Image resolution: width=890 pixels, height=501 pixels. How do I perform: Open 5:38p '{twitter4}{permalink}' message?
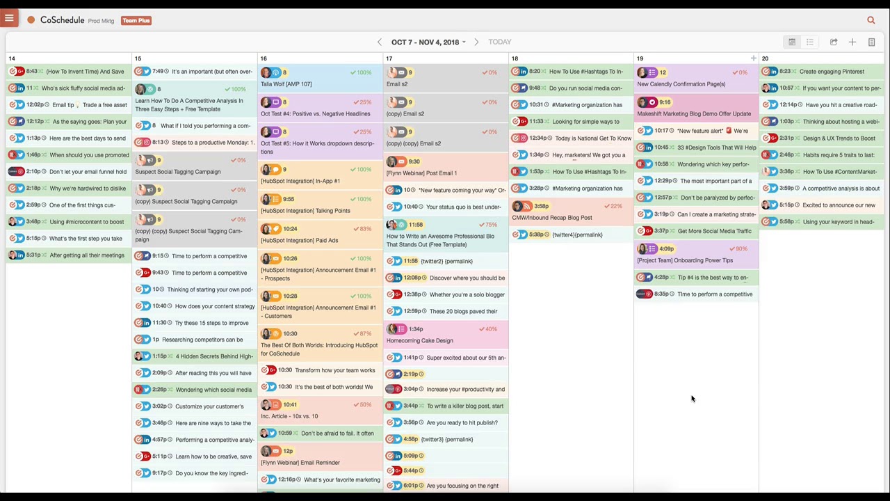click(x=570, y=235)
